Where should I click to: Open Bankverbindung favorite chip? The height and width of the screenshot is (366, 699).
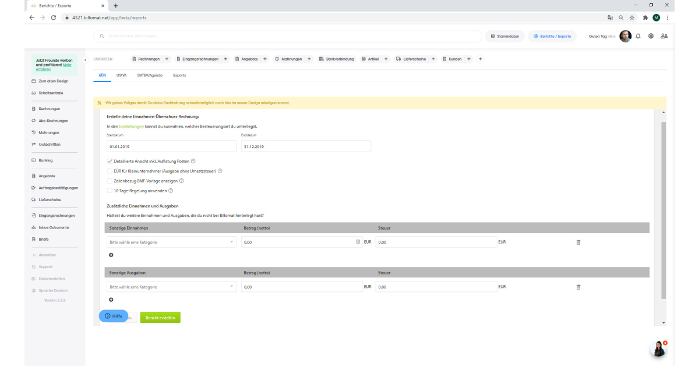[337, 59]
